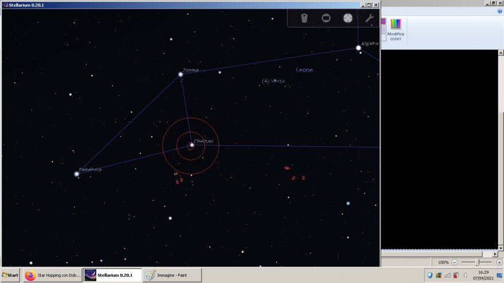Click Paint zoom out minus button
The height and width of the screenshot is (283, 504).
pyautogui.click(x=455, y=262)
